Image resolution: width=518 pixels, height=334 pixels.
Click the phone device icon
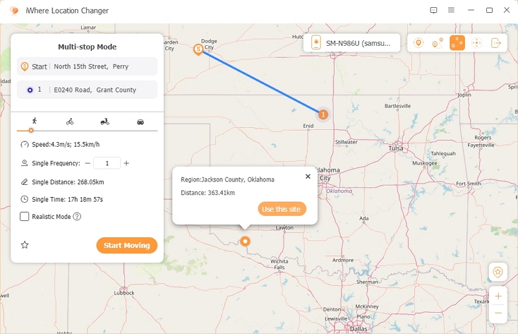click(316, 43)
